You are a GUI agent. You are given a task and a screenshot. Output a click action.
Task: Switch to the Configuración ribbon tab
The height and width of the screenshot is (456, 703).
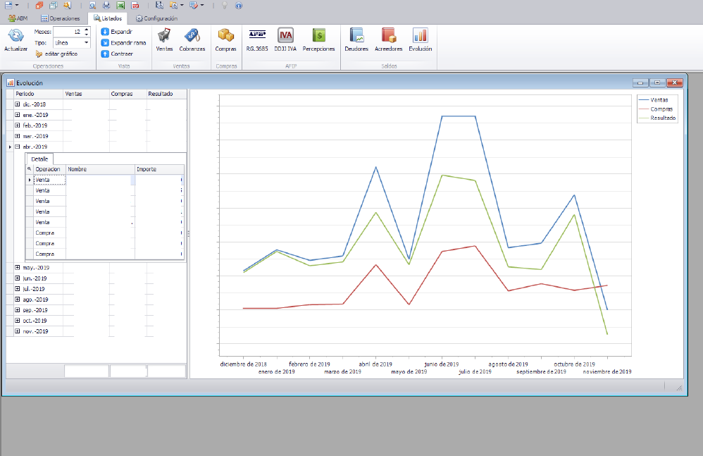[156, 18]
